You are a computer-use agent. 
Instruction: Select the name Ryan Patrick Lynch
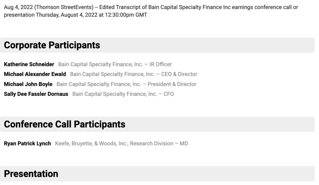pos(27,144)
